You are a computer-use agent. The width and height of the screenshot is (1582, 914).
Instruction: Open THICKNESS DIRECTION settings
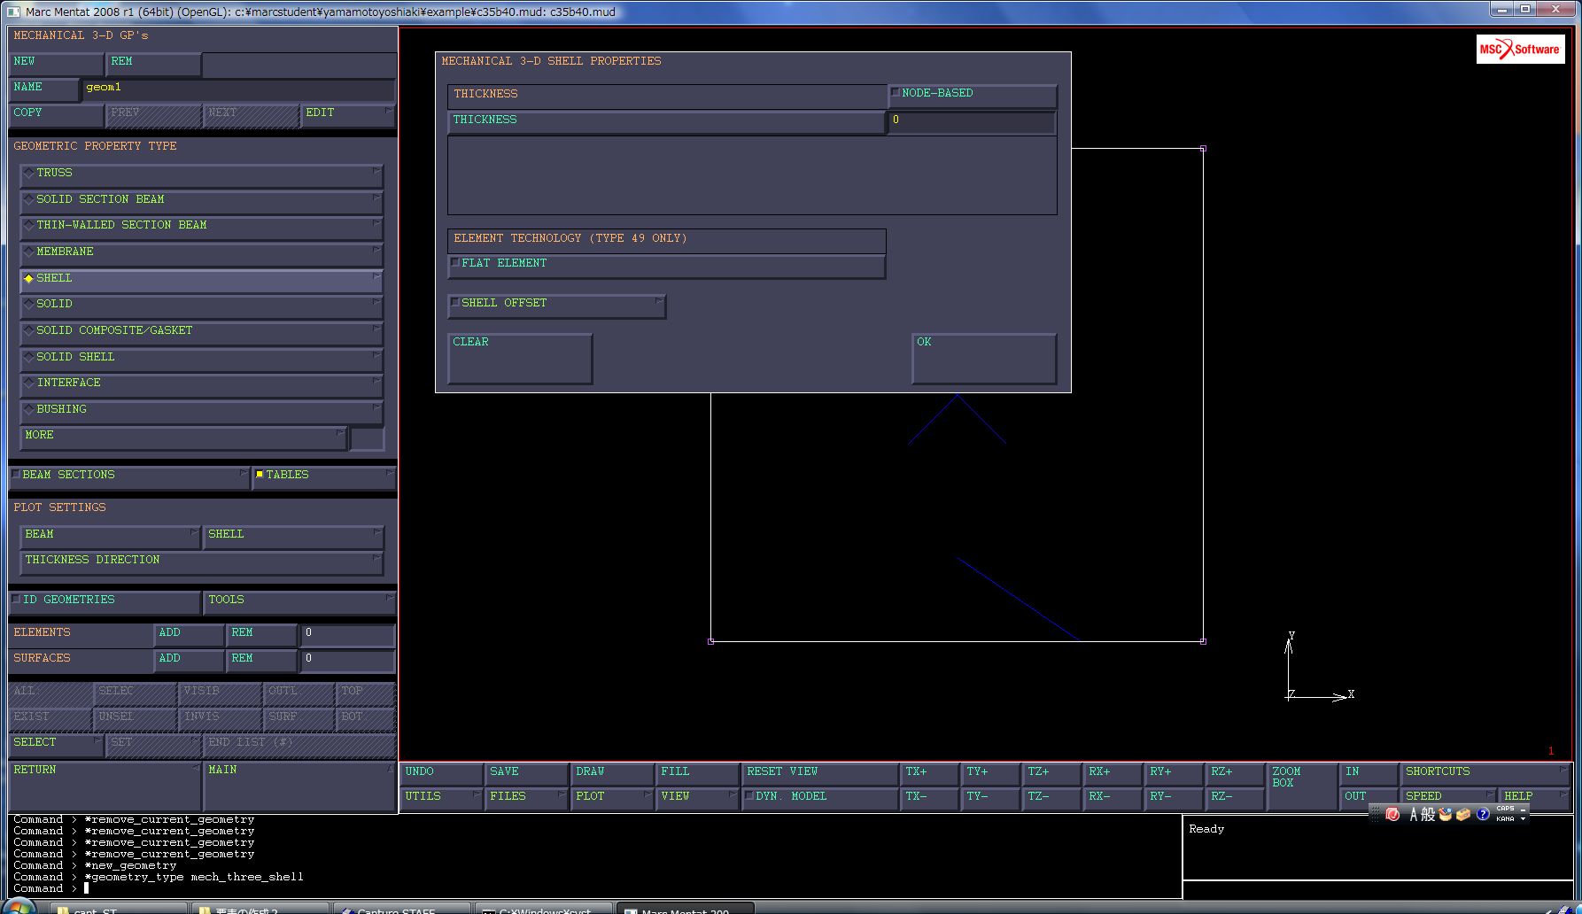pyautogui.click(x=201, y=562)
